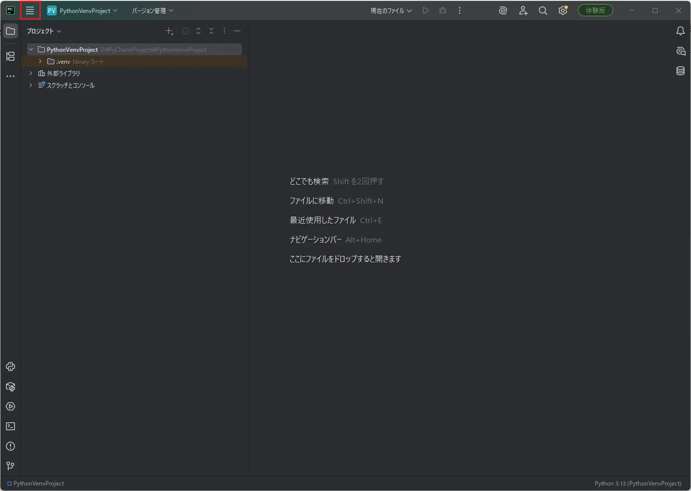Click the Python 3.13 interpreter status widget

tap(638, 484)
